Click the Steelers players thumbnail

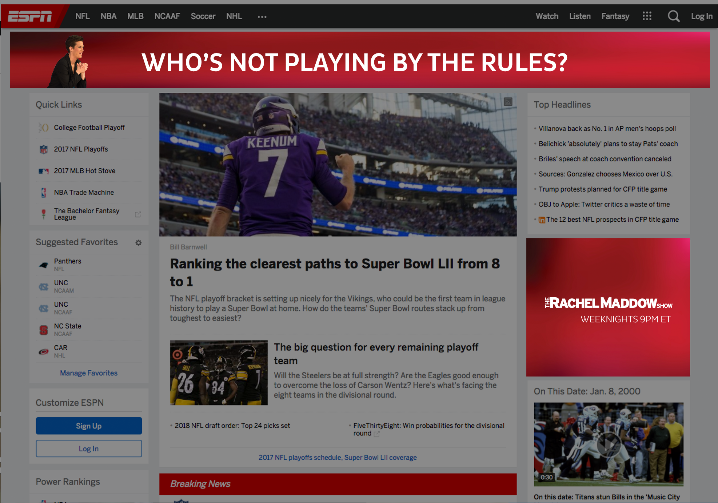pos(219,373)
